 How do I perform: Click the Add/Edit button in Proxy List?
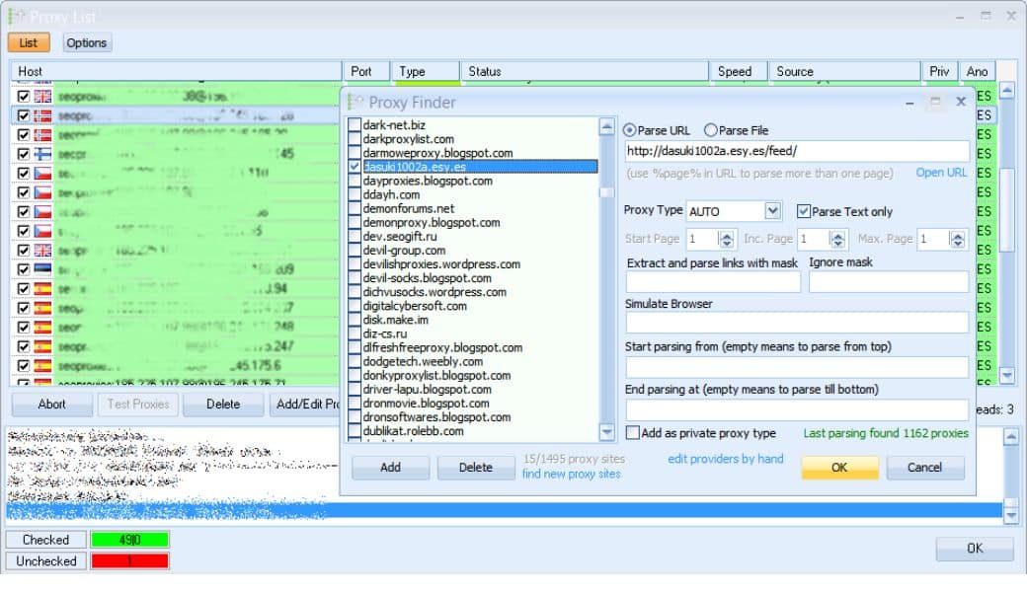pyautogui.click(x=305, y=405)
